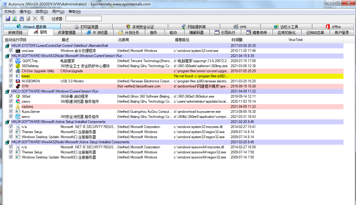This screenshot has width=356, height=205.
Task: Select path c:\windows\system32\mscories.dll
Action: pos(198,127)
